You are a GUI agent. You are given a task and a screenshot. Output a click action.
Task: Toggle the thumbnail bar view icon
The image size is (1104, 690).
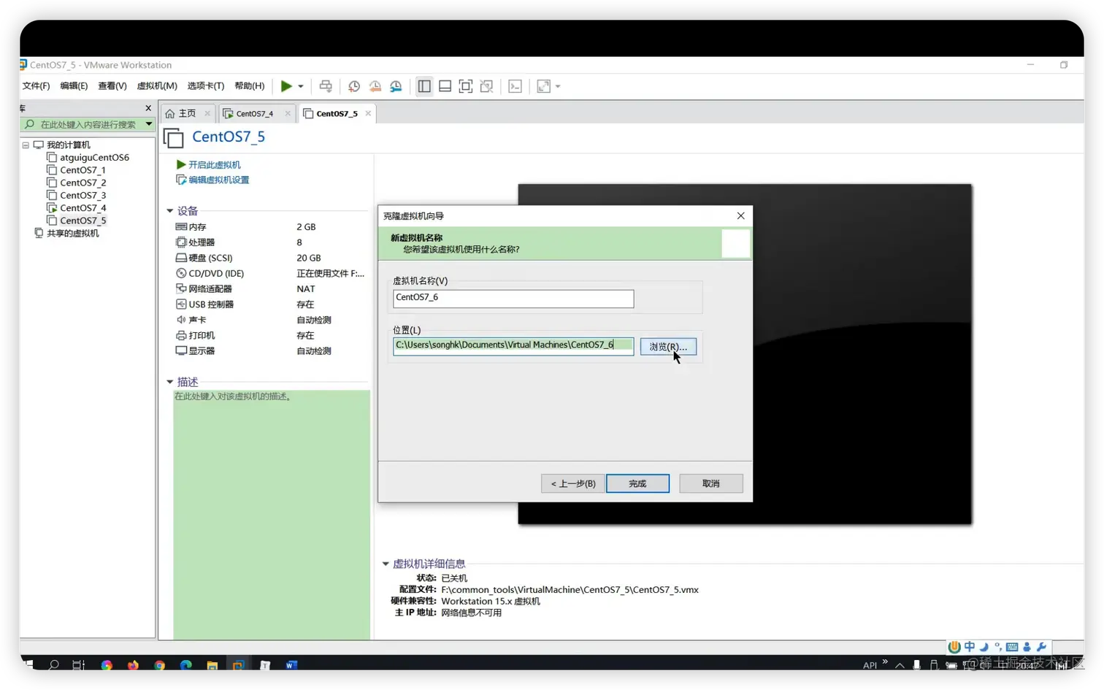(x=445, y=86)
